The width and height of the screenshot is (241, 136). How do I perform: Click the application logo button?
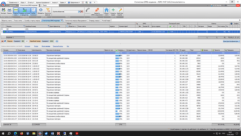click(3, 4)
